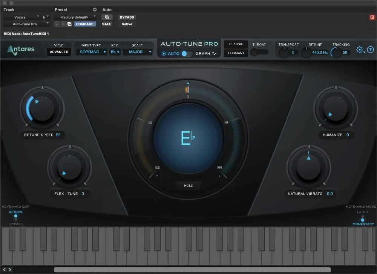Click the keyboard horizontal scrollbar thumb

[x=192, y=270]
